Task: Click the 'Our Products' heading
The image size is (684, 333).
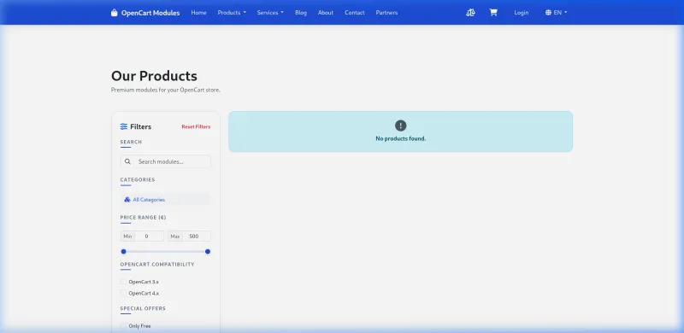Action: 154,76
